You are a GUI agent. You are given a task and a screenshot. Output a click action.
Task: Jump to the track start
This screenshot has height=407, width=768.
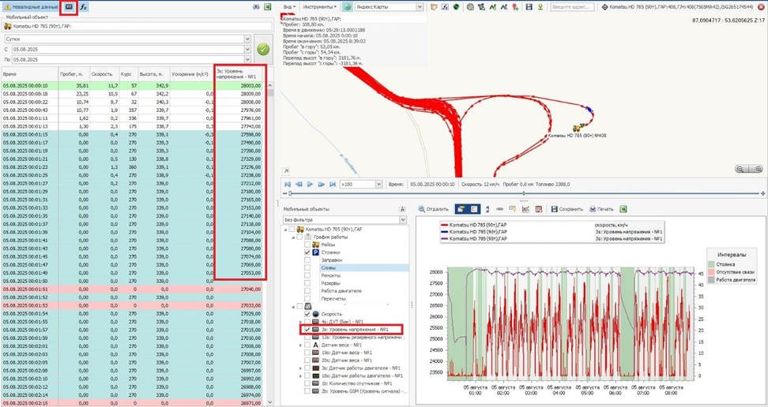288,184
